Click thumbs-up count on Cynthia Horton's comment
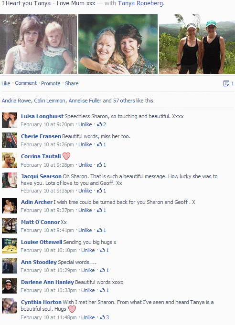The height and width of the screenshot is (325, 235). click(107, 317)
